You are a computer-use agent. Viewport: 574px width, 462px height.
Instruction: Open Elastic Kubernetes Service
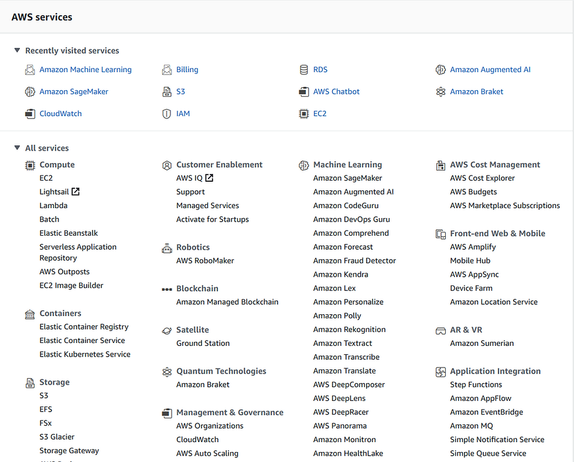click(85, 354)
